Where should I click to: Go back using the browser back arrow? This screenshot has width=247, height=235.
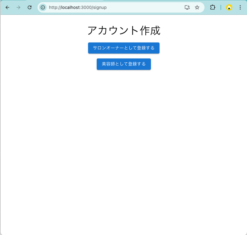pyautogui.click(x=7, y=7)
